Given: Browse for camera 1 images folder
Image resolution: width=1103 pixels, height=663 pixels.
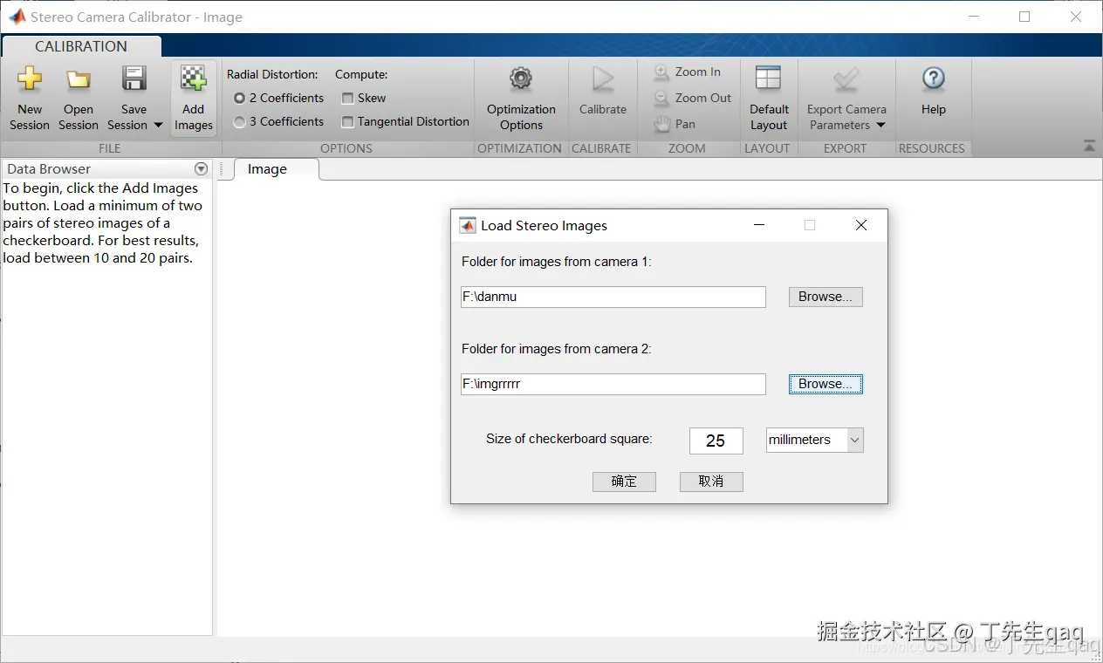Looking at the screenshot, I should 826,297.
